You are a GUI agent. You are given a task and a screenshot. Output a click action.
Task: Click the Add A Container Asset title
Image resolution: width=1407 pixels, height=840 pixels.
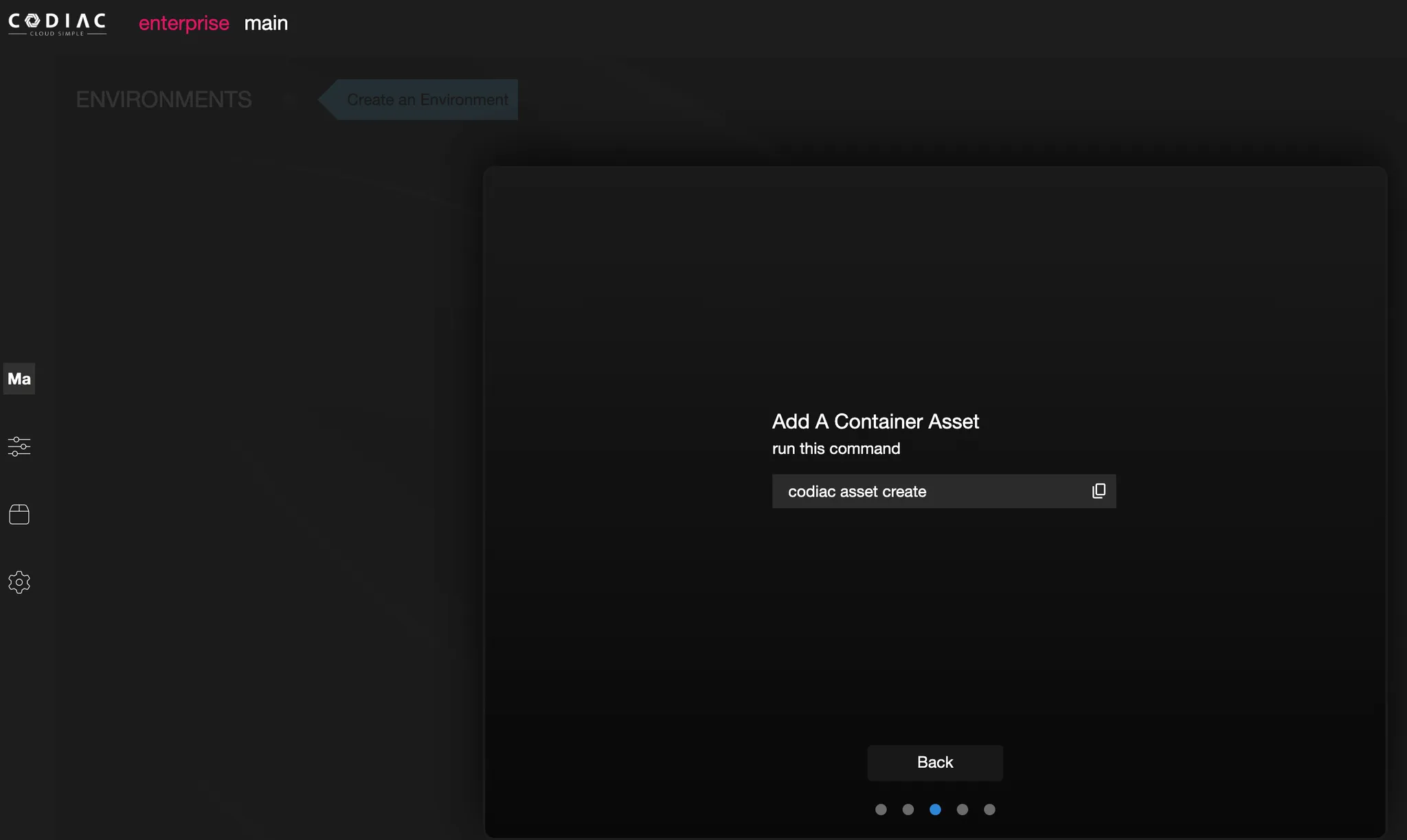[x=875, y=422]
